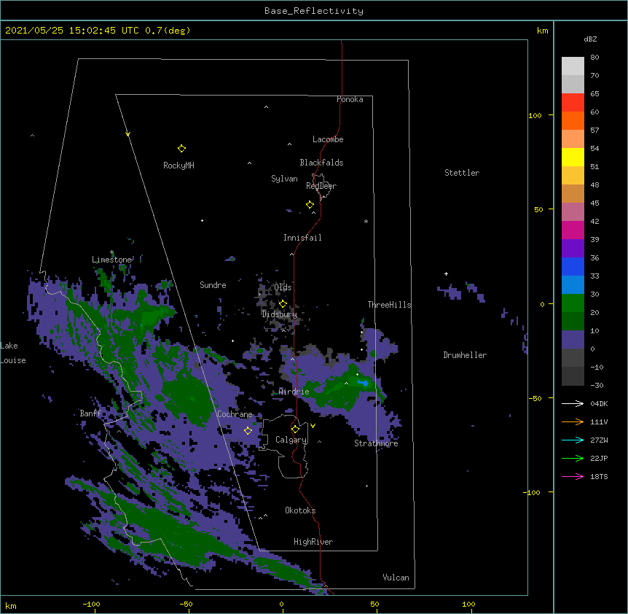Click the green 22JP arrow in legend
The image size is (628, 614).
pyautogui.click(x=573, y=458)
